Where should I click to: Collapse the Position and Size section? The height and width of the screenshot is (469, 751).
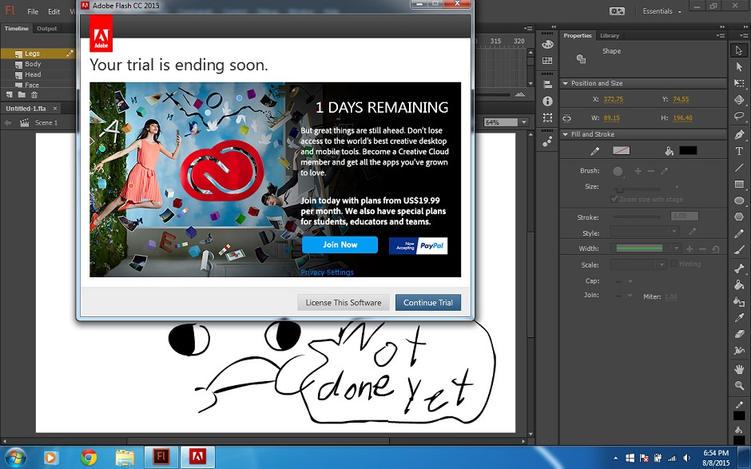coord(566,83)
